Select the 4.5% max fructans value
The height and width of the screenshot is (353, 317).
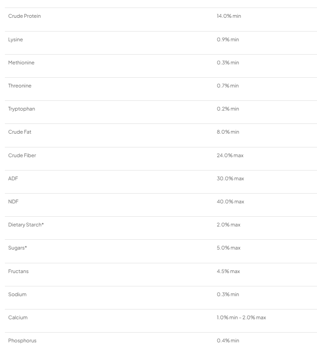click(x=228, y=271)
